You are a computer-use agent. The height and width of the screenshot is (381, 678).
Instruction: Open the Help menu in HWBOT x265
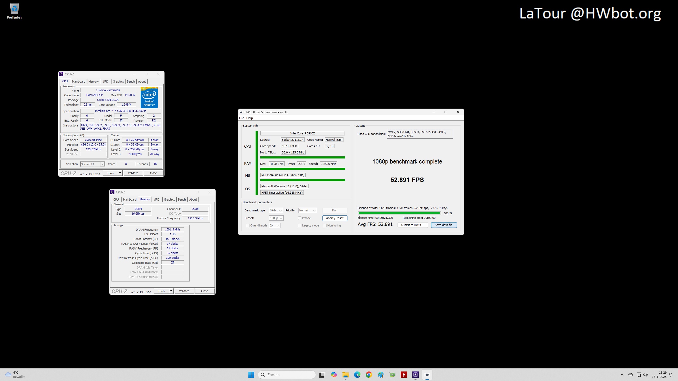[x=249, y=118]
